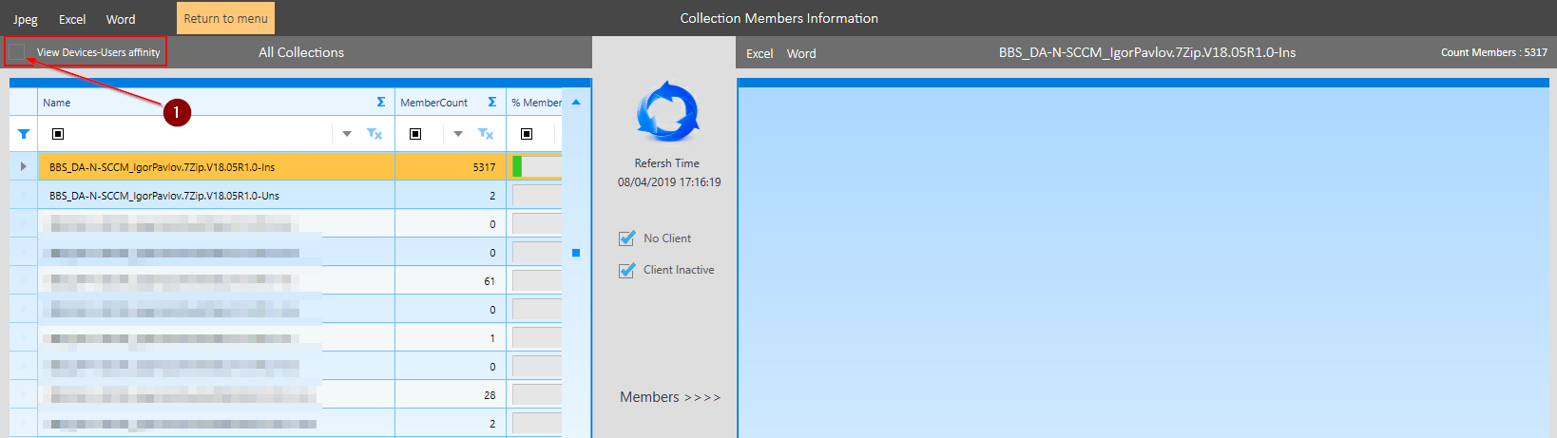Viewport: 1557px width, 438px height.
Task: Select row BBS_DA-N-SCCM_IgorPavlov.7Zip.V18.05R1.0-Ins
Action: (217, 166)
